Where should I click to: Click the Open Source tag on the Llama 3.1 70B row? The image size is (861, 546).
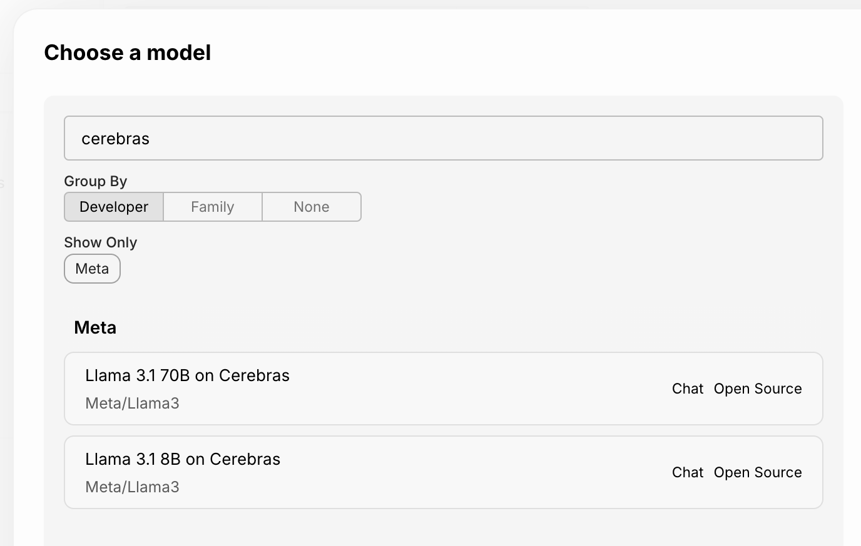[x=758, y=389]
